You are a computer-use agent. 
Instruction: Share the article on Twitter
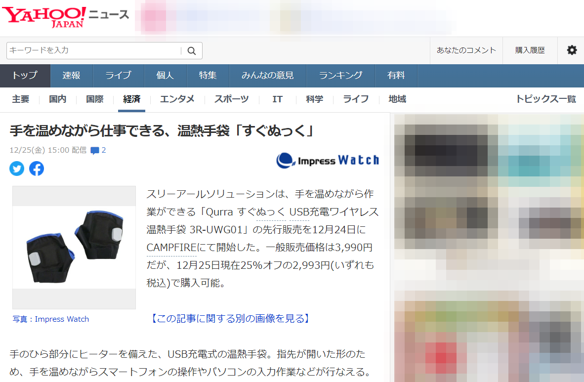17,169
